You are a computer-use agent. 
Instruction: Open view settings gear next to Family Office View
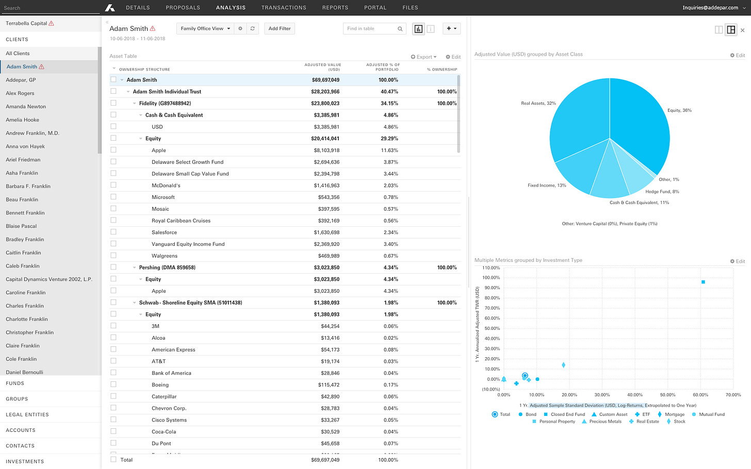point(240,29)
